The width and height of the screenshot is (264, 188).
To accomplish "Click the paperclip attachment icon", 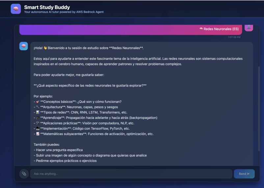I will (24, 174).
